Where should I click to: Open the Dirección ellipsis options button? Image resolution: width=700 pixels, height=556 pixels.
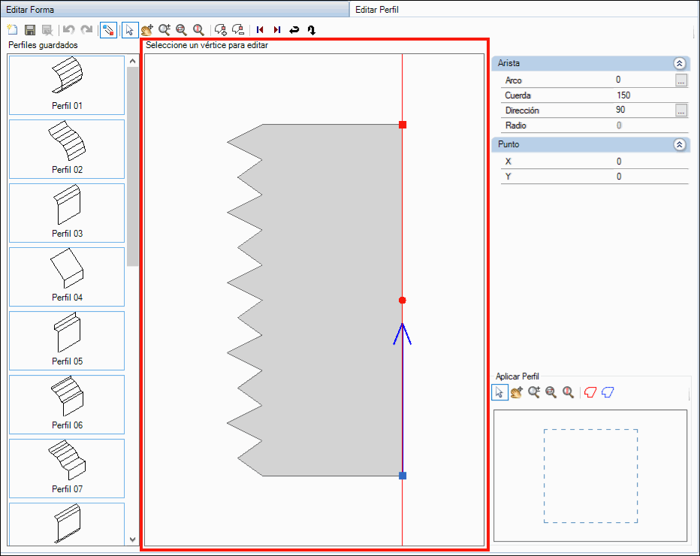(680, 110)
